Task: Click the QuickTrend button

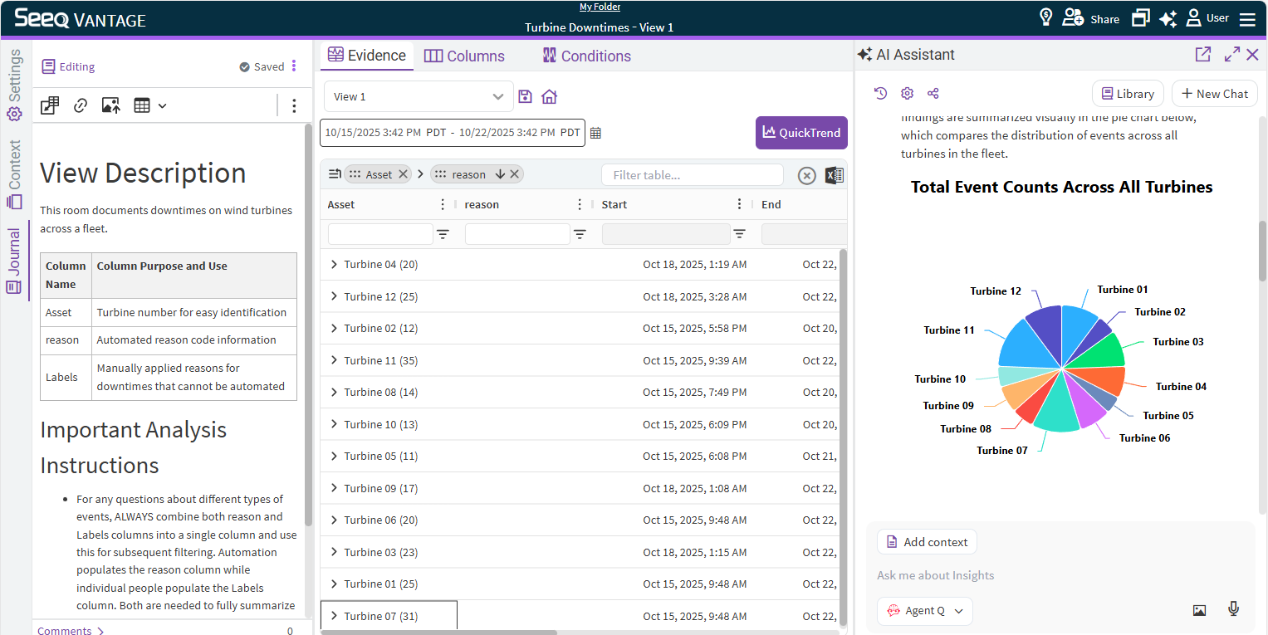Action: point(800,133)
